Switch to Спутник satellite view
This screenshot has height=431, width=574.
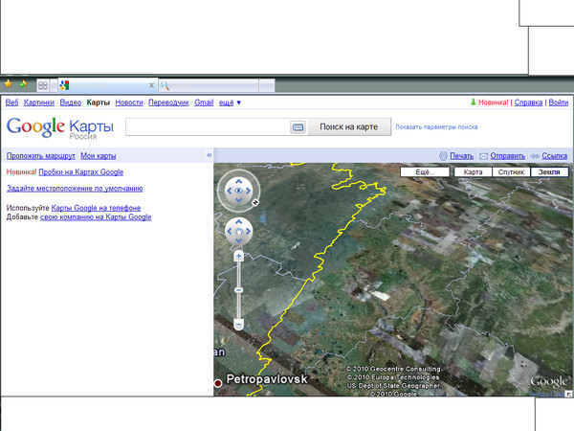point(511,171)
